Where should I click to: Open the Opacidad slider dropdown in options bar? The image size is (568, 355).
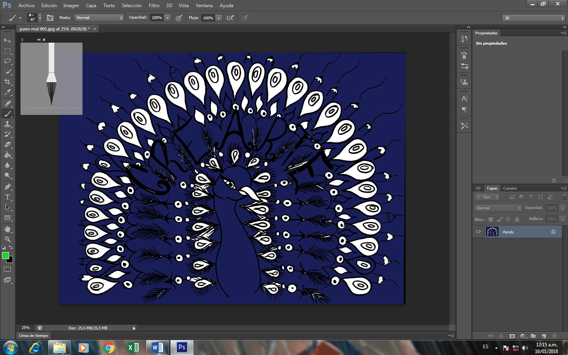point(168,18)
